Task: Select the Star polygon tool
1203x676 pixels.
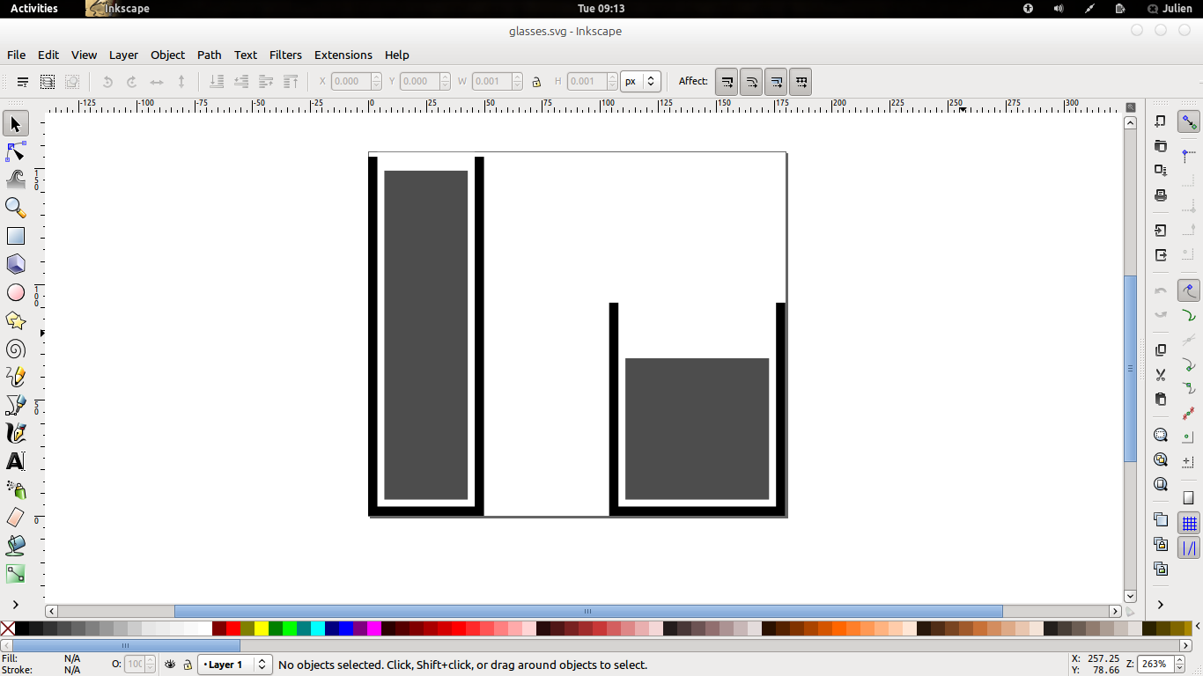Action: (x=16, y=320)
